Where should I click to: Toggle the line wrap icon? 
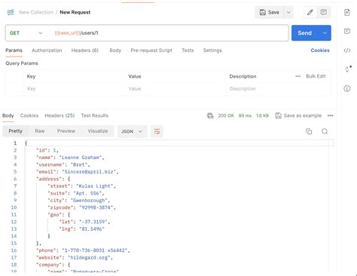[x=157, y=131]
